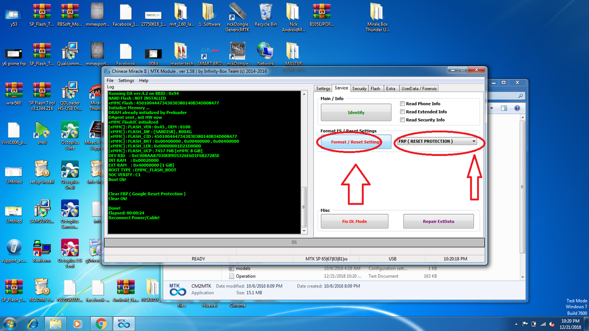Click the USB status bar entry

[x=393, y=259]
